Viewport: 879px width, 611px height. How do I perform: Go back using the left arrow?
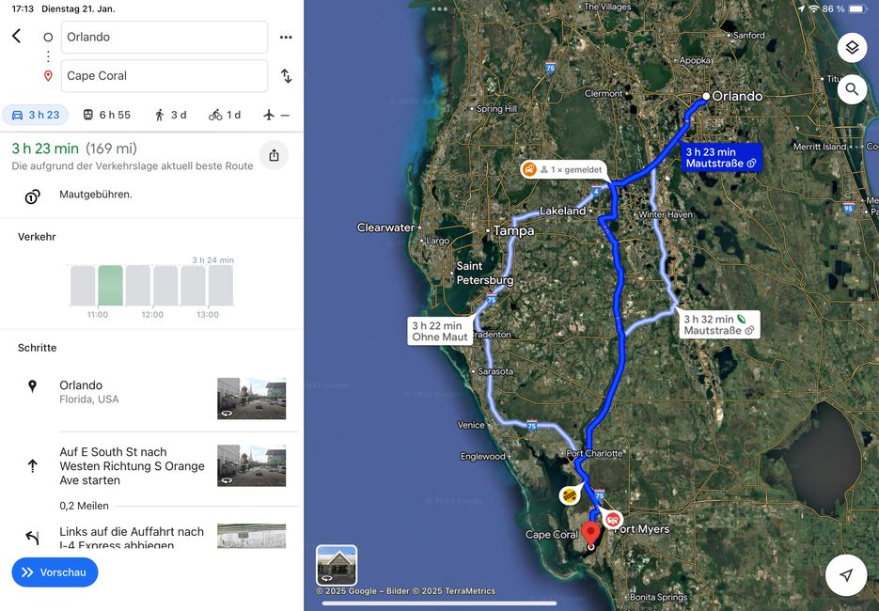pos(15,36)
